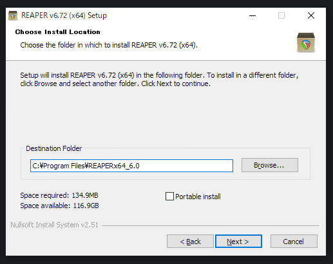Minimize the REAPER Setup window

pyautogui.click(x=252, y=15)
